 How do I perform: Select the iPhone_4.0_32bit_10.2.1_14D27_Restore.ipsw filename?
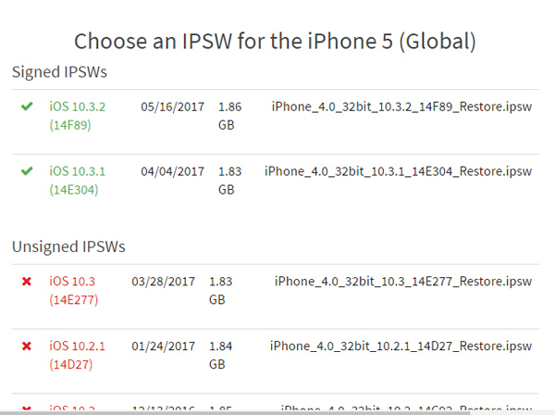tap(401, 346)
